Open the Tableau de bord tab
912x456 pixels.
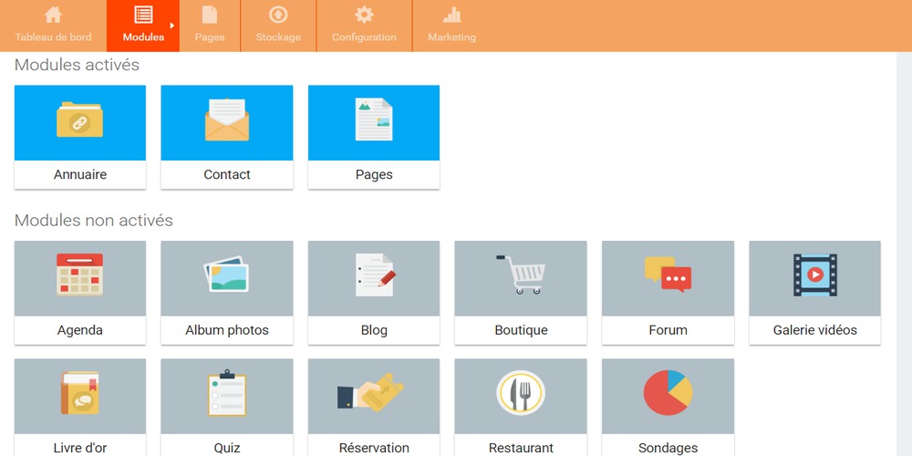53,26
